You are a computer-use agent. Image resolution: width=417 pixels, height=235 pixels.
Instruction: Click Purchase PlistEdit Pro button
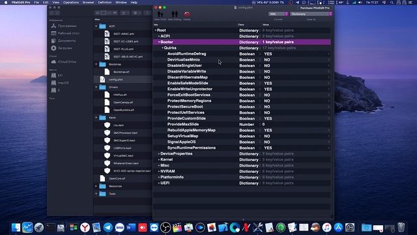coord(315,8)
